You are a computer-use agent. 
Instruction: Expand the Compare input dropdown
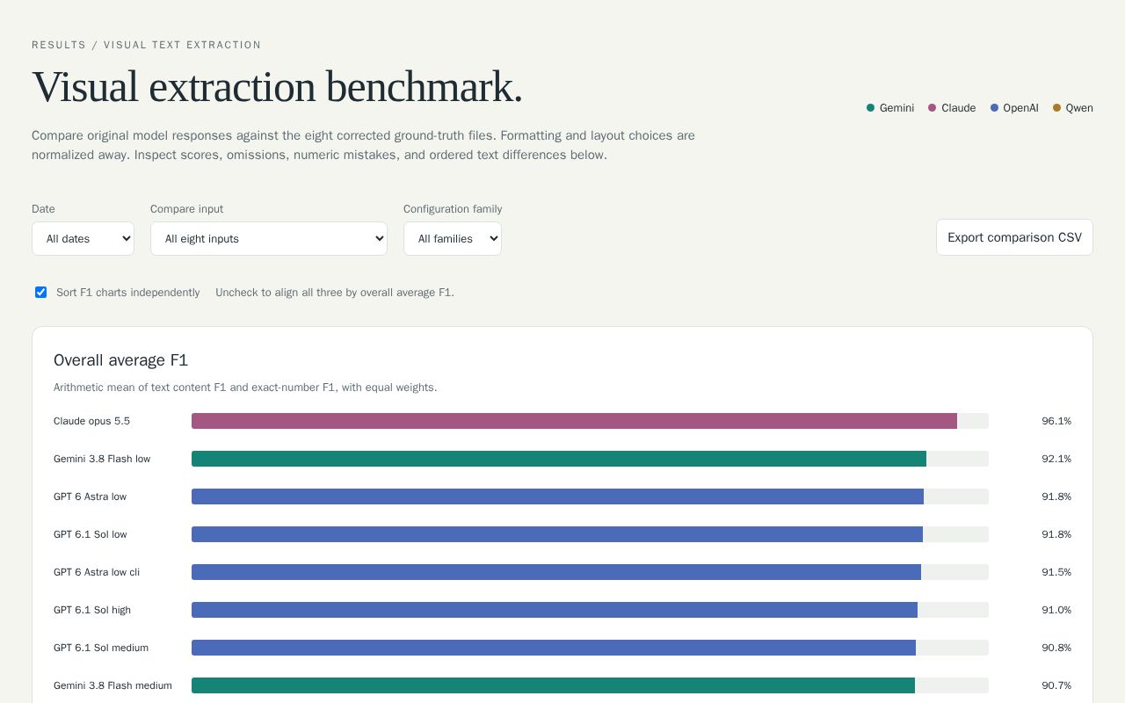[x=269, y=239]
